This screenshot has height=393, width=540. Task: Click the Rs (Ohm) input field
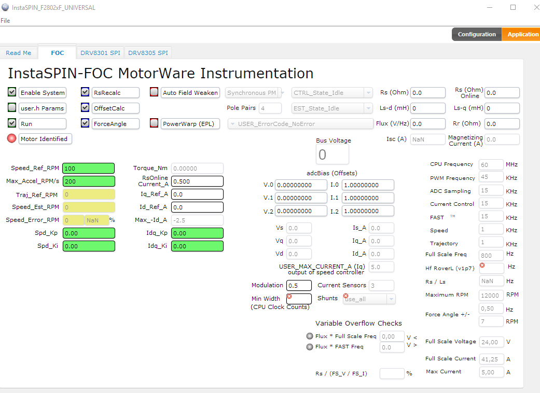click(428, 93)
